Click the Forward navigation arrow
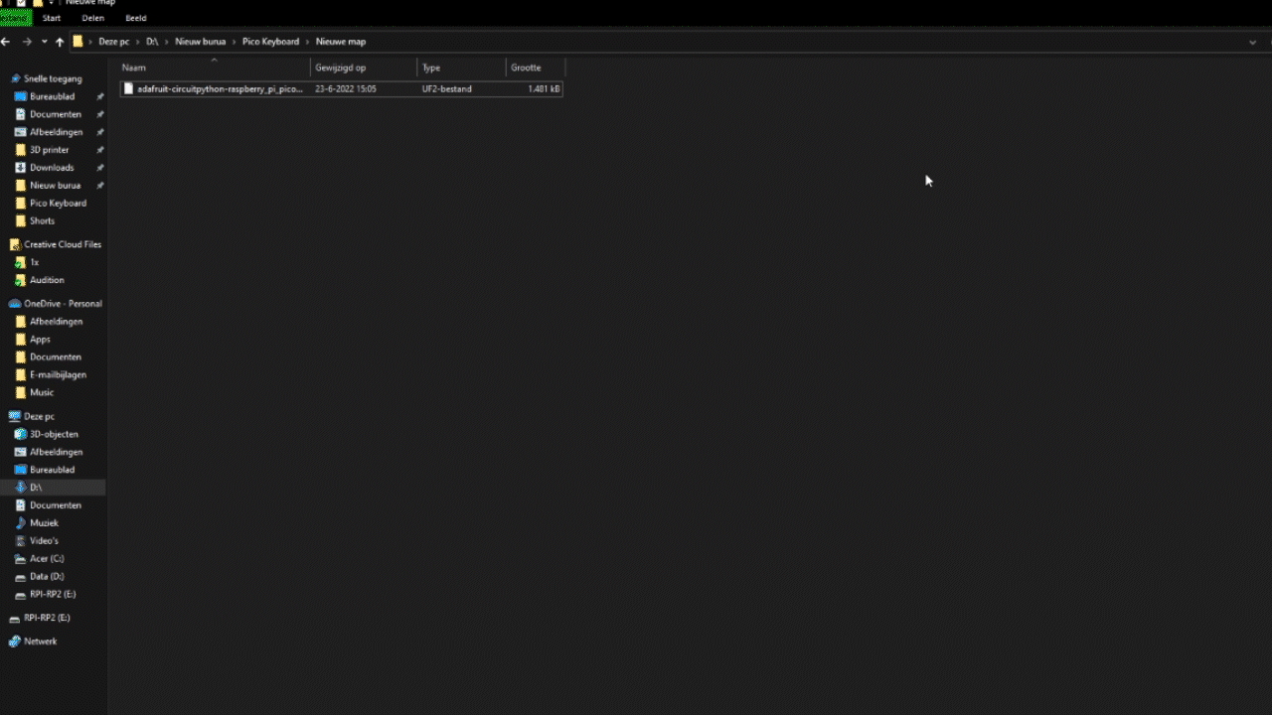This screenshot has width=1272, height=715. (27, 42)
